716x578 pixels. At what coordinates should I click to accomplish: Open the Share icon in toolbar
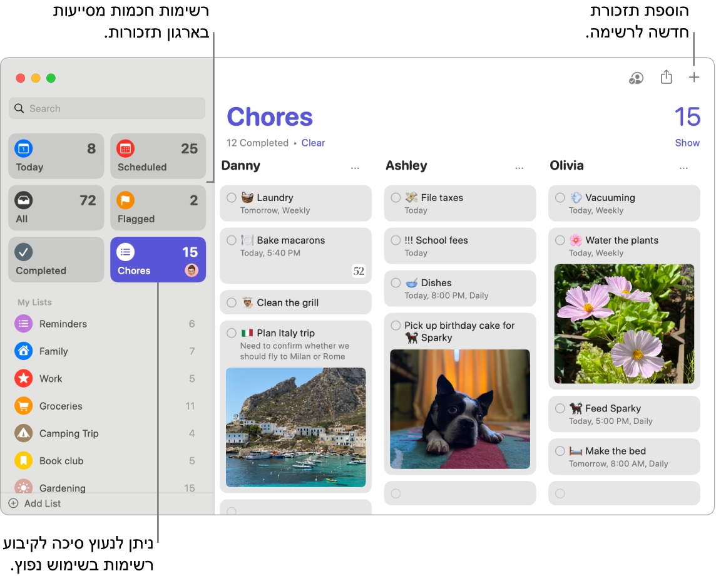pos(667,77)
